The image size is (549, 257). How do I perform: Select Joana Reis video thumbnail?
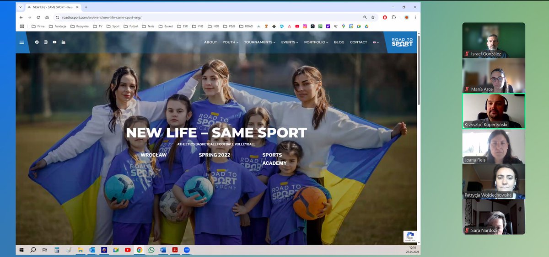point(494,147)
